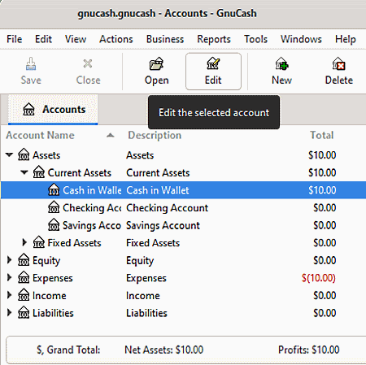
Task: Click the red $(10.00) Expenses total
Action: tap(319, 278)
